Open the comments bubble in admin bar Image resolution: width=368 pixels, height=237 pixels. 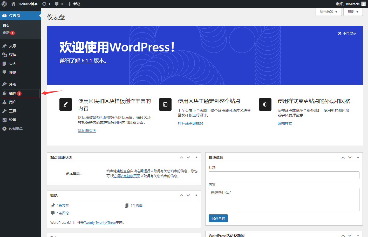point(59,4)
